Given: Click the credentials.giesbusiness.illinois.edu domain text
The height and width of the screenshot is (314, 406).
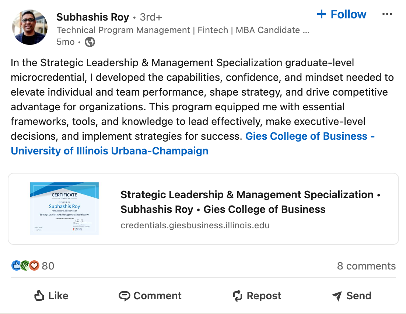Looking at the screenshot, I should (x=195, y=225).
